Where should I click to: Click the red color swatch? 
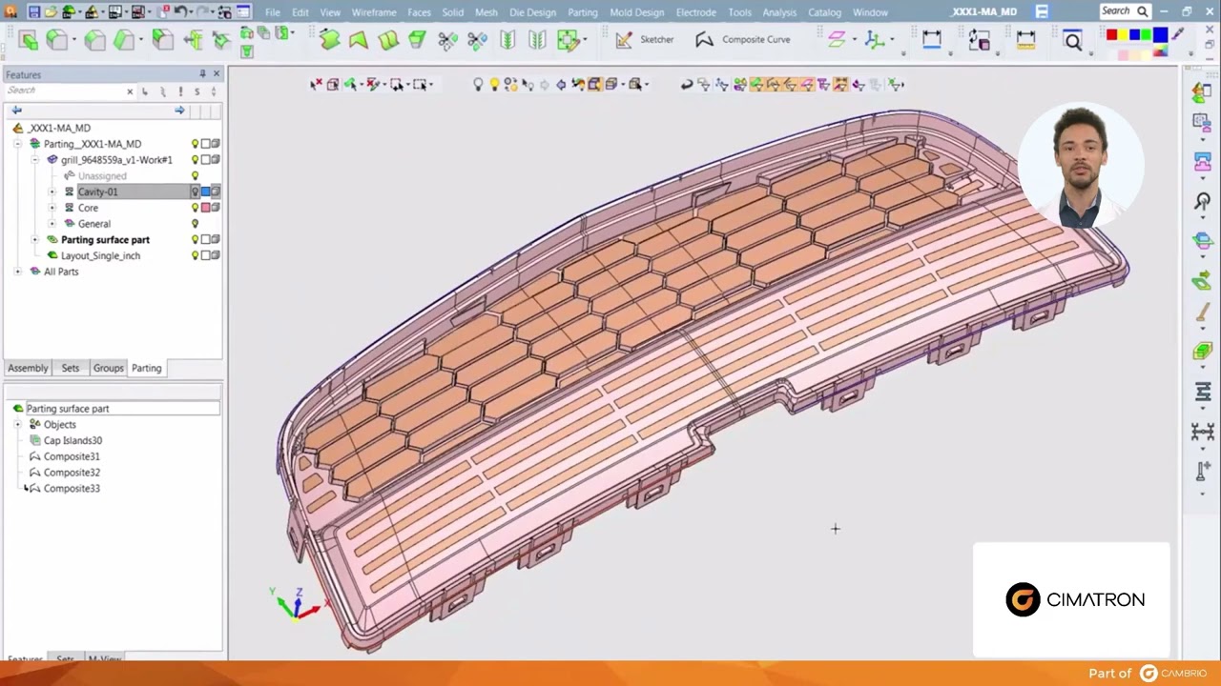(1111, 35)
